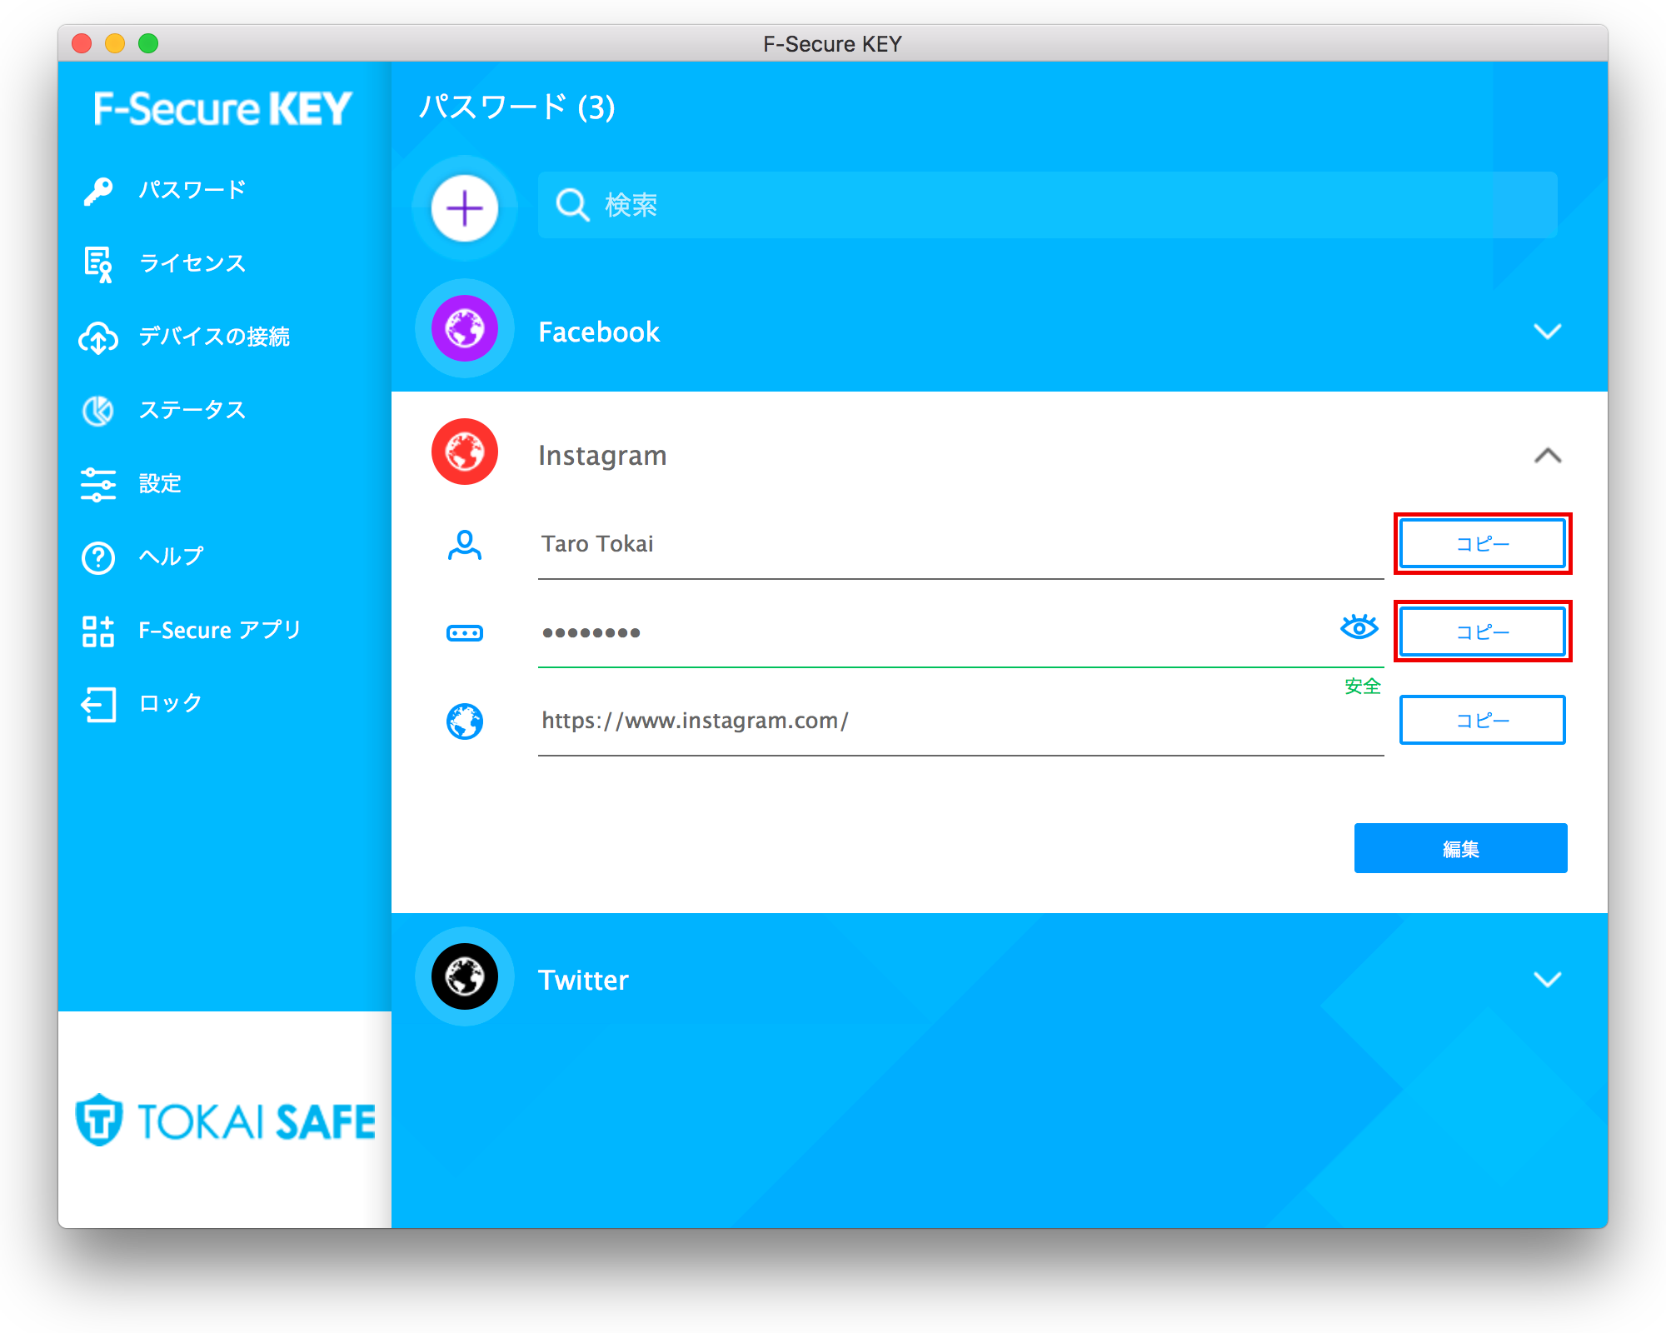The height and width of the screenshot is (1333, 1666).
Task: Open 設定 from the sidebar
Action: tap(160, 483)
